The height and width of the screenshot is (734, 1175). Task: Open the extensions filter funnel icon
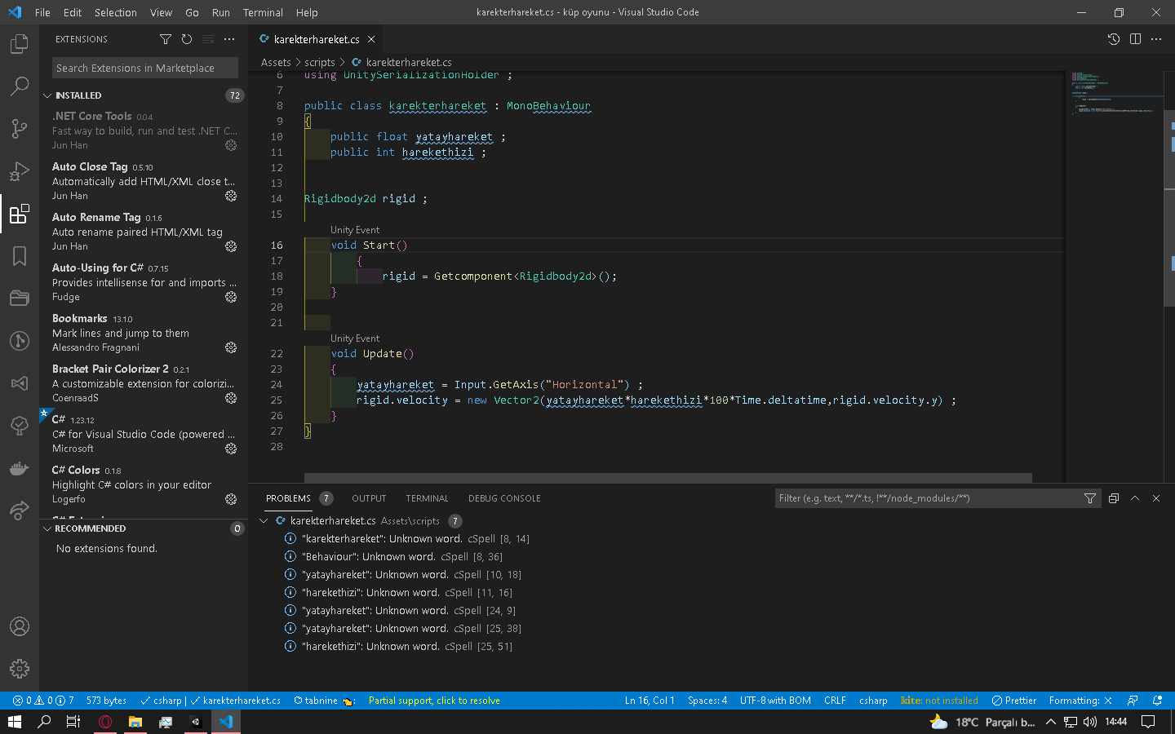(166, 39)
